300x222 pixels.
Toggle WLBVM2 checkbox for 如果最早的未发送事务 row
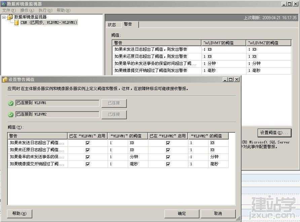[168, 157]
